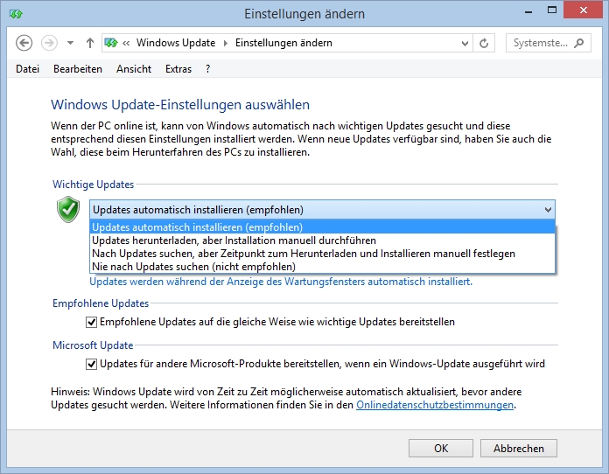Open the recent locations dropdown arrow
The height and width of the screenshot is (474, 609).
(70, 43)
